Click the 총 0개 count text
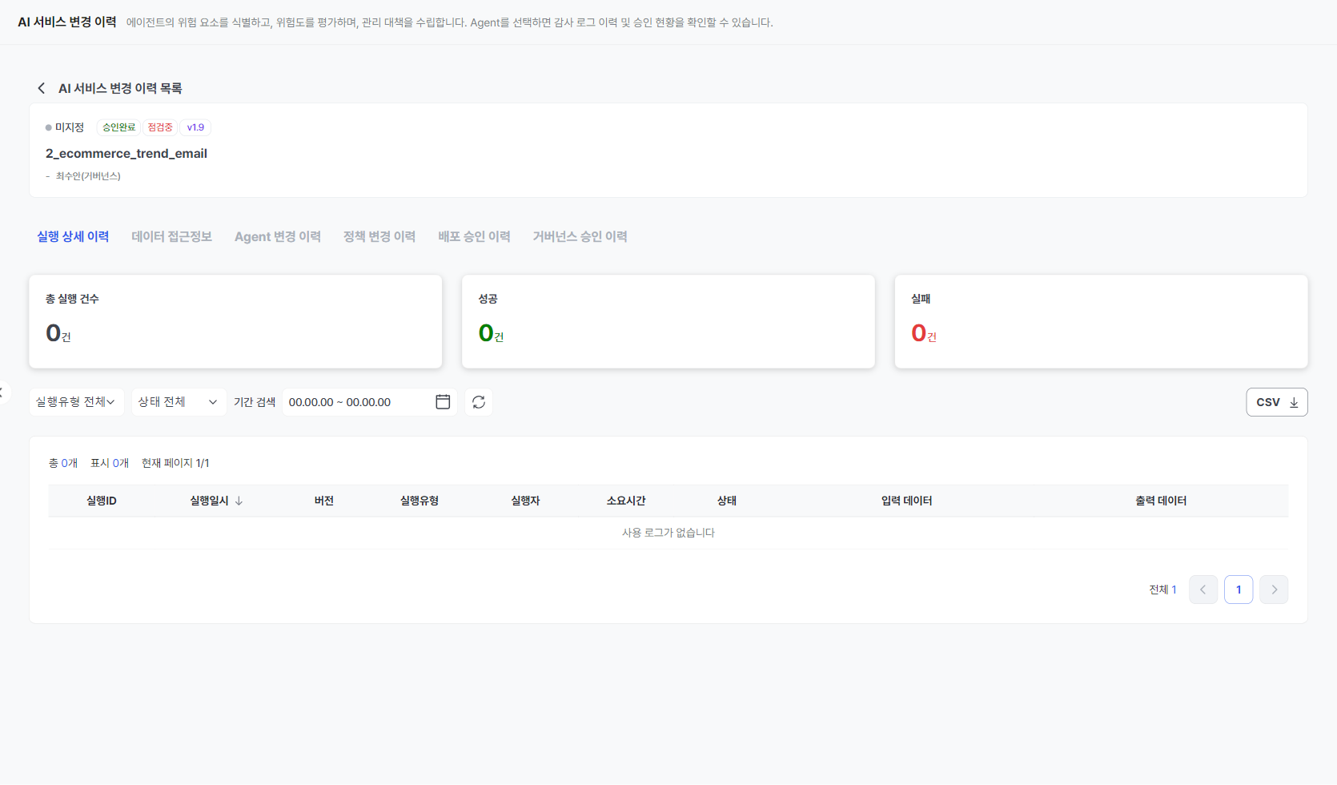The image size is (1337, 785). click(x=63, y=463)
